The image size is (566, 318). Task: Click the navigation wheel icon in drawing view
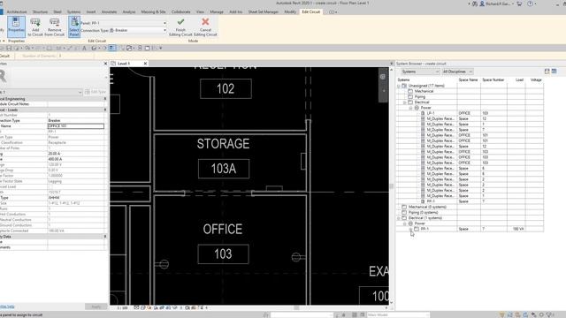(383, 77)
